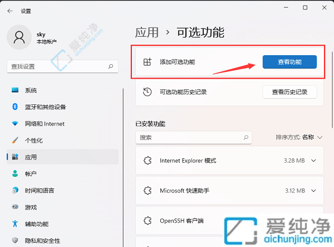Image resolution: width=334 pixels, height=247 pixels.
Task: Open 辅助功能 settings category
Action: coord(62,224)
